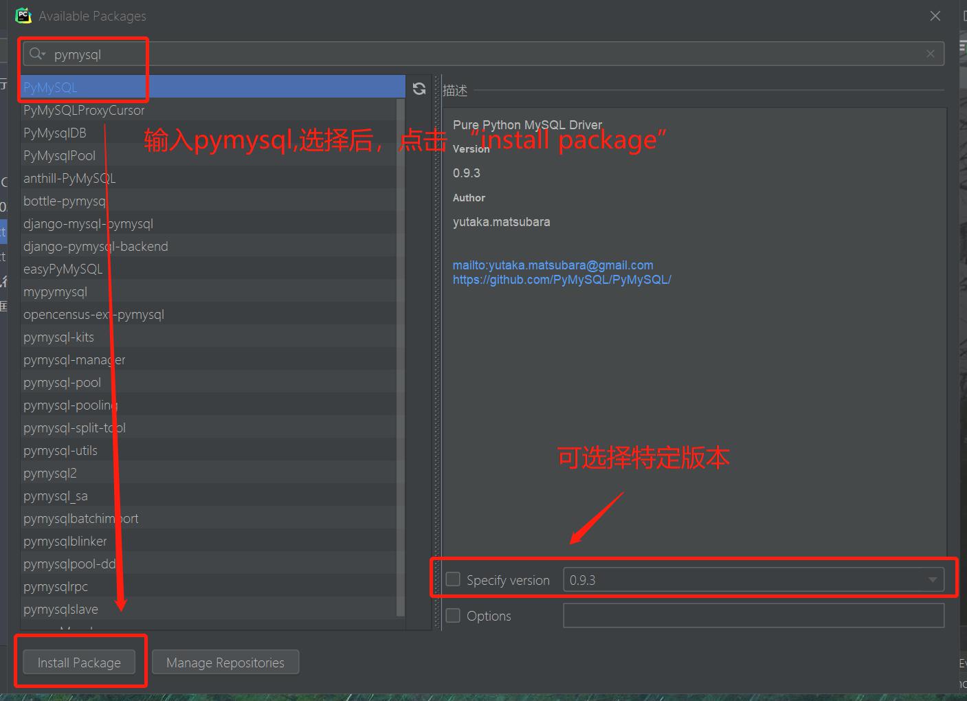This screenshot has height=701, width=967.
Task: Select opencensus-ext-pymysql package
Action: [209, 314]
